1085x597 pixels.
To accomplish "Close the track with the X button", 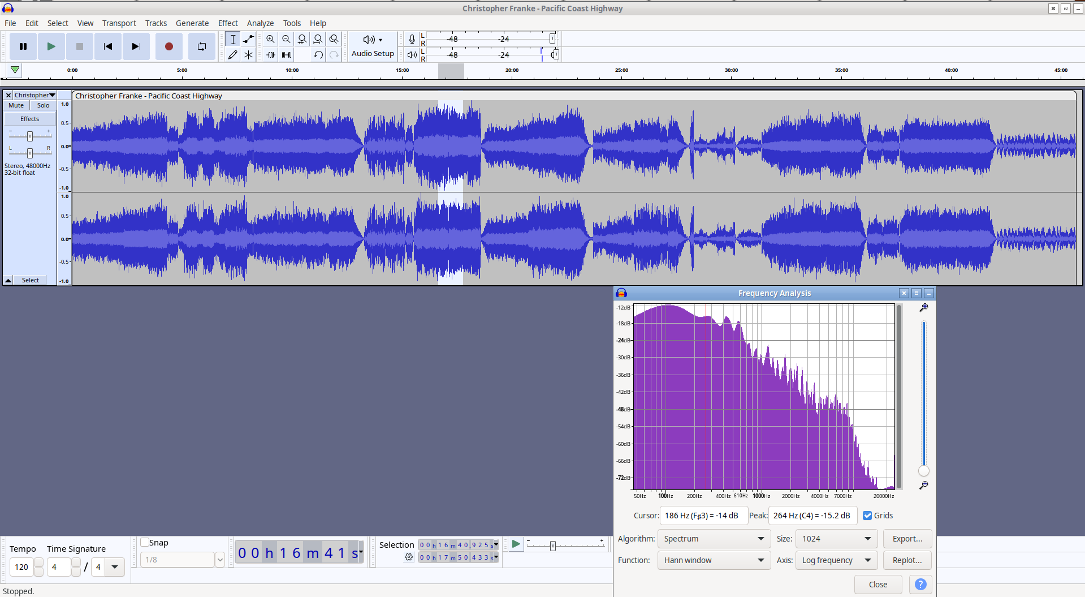I will (x=8, y=95).
